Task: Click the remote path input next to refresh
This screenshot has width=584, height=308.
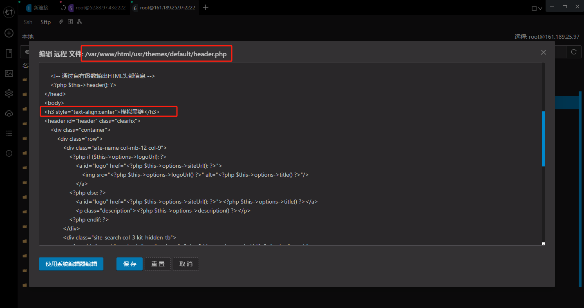Action: (560, 52)
